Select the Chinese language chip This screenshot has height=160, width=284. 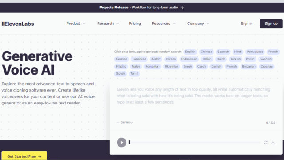point(206,52)
